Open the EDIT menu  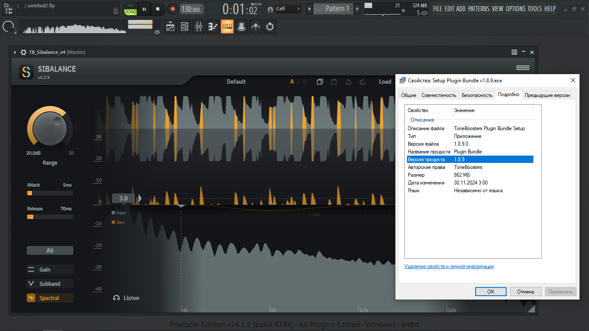pyautogui.click(x=449, y=9)
